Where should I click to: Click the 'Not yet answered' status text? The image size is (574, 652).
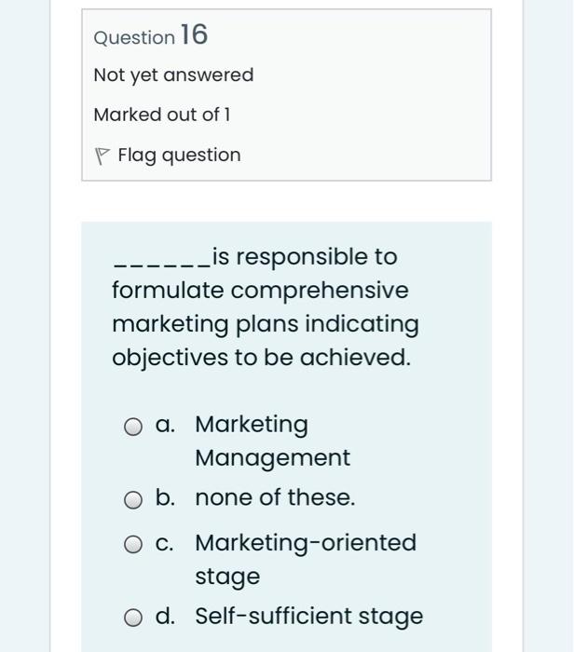point(173,75)
